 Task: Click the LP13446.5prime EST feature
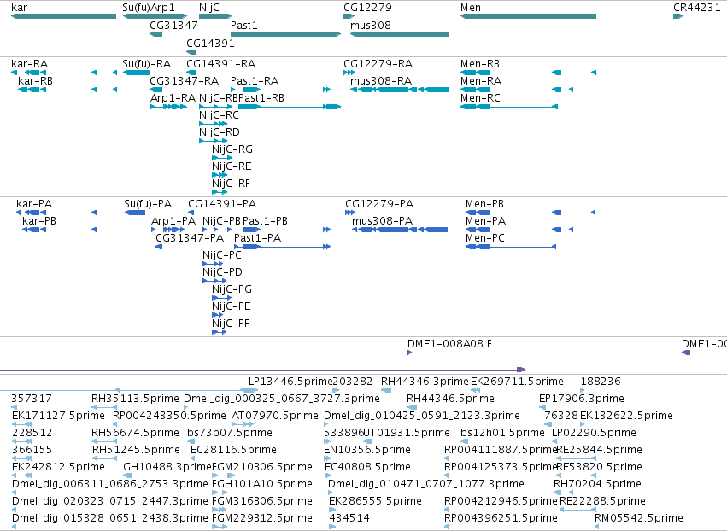(249, 390)
